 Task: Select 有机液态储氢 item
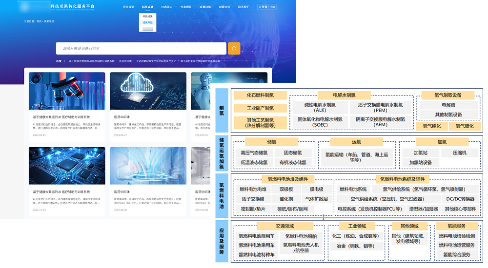pos(293,162)
